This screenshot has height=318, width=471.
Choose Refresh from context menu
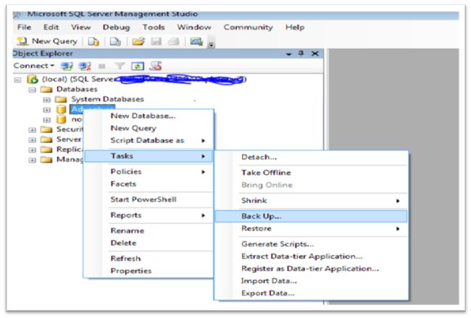pos(125,258)
